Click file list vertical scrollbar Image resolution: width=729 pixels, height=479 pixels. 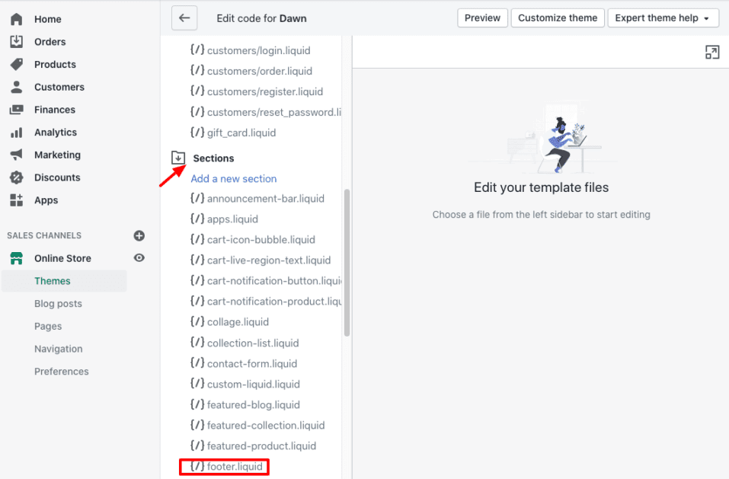(347, 263)
